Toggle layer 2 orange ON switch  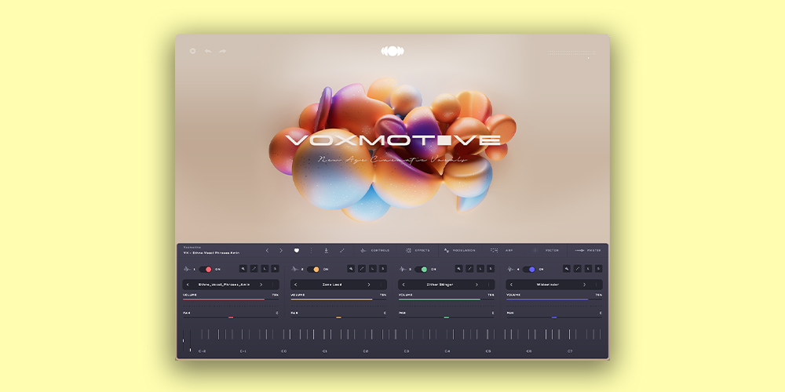coord(313,269)
